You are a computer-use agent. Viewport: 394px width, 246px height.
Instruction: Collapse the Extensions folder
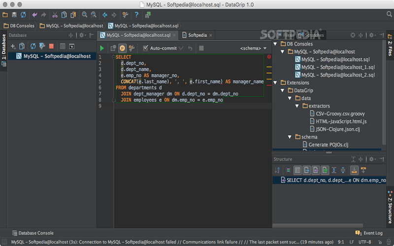pyautogui.click(x=275, y=83)
